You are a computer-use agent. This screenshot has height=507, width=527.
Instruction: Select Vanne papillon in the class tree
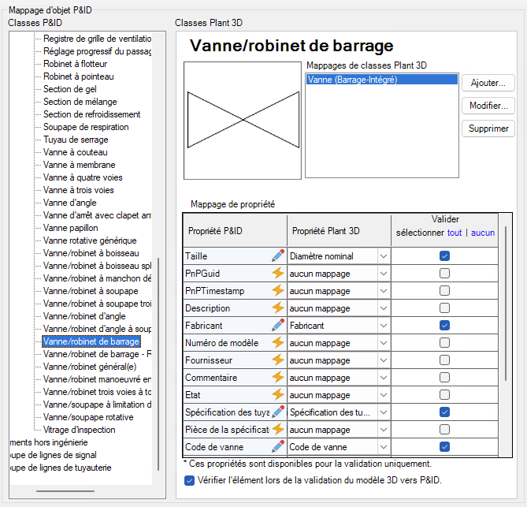click(x=71, y=228)
